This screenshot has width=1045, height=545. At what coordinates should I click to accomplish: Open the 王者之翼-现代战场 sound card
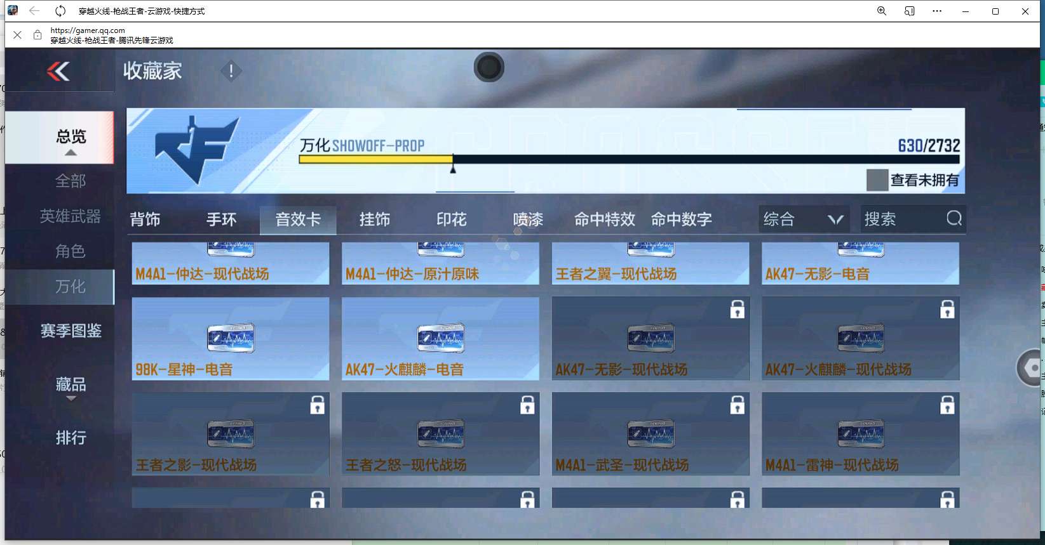(x=651, y=263)
